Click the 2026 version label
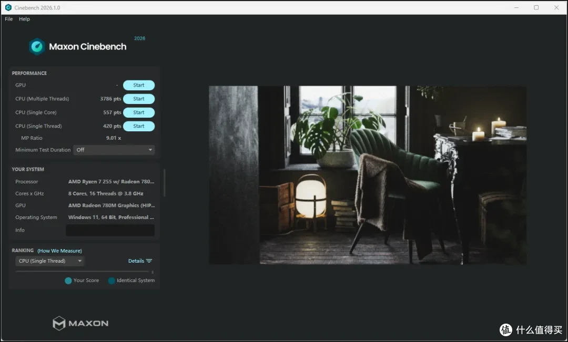Image resolution: width=568 pixels, height=342 pixels. 139,38
